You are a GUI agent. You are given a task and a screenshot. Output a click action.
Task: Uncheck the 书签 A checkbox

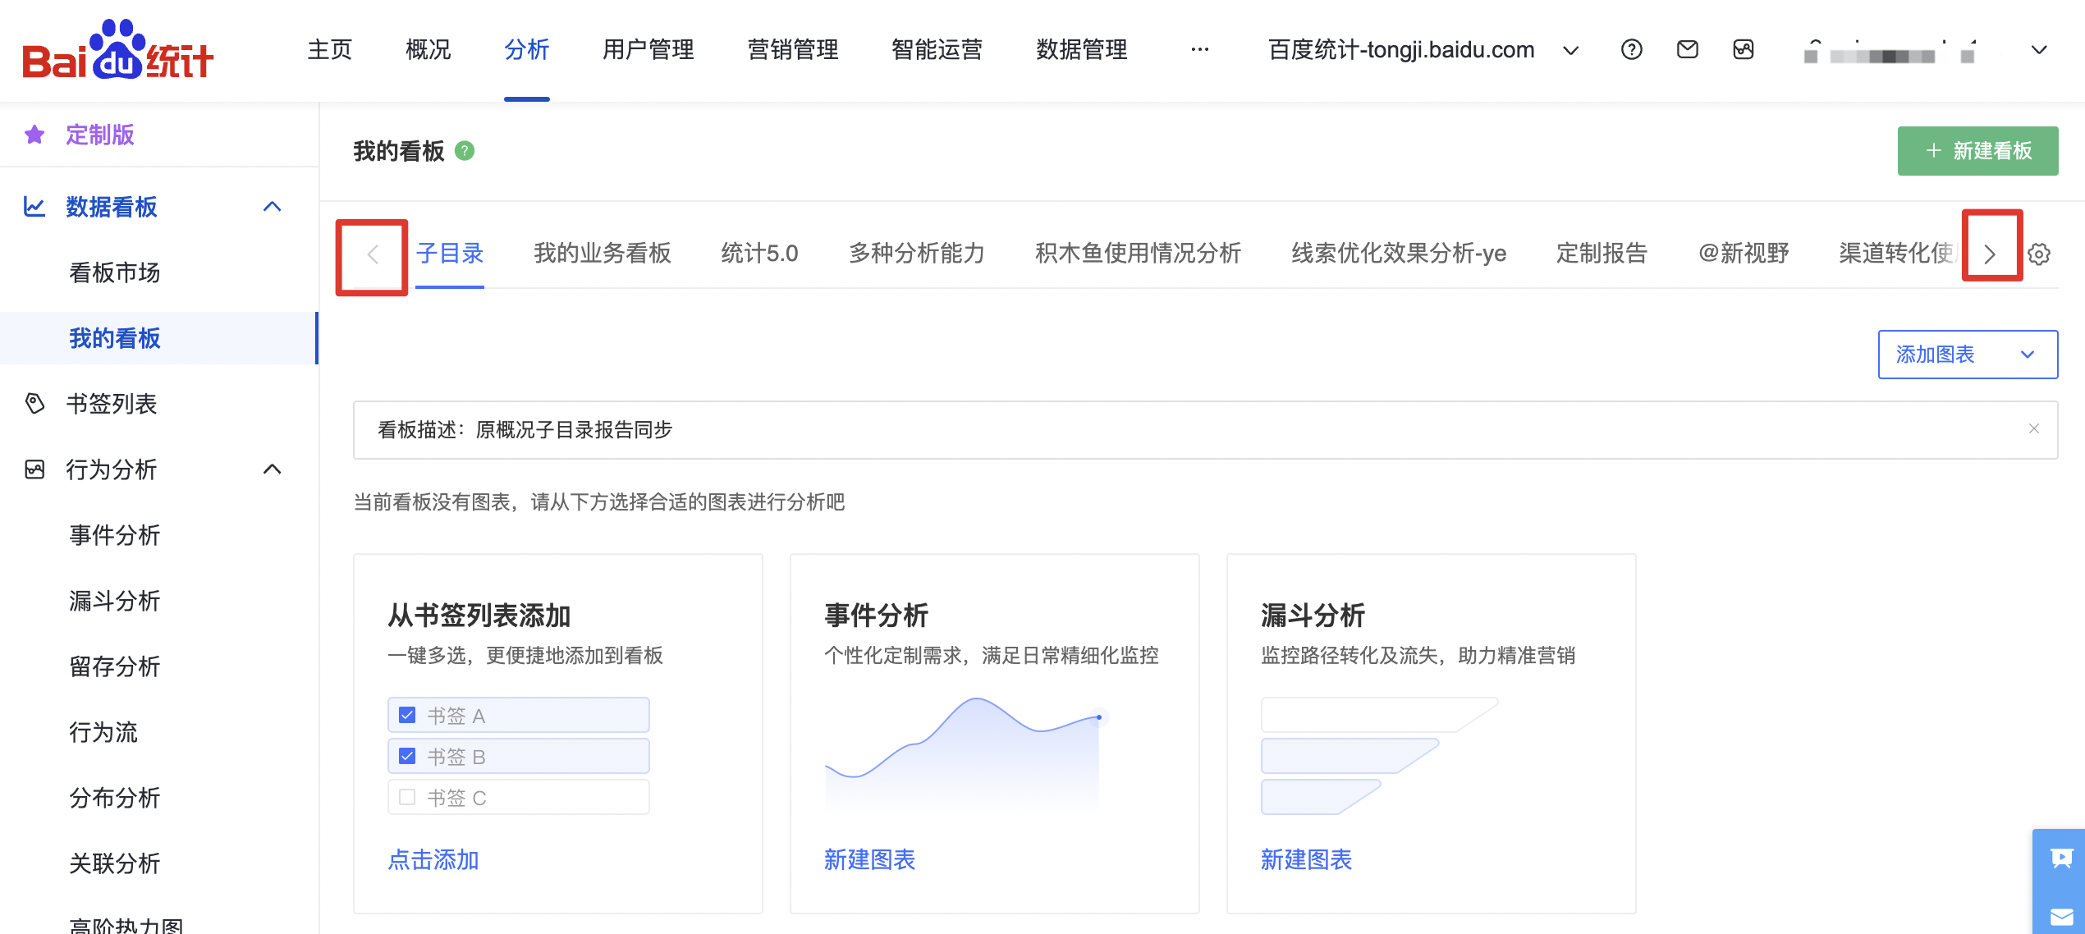point(407,715)
